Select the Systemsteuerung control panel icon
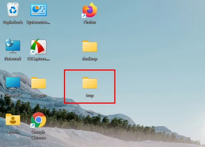Viewport: 205px width, 147px height. pos(39,10)
